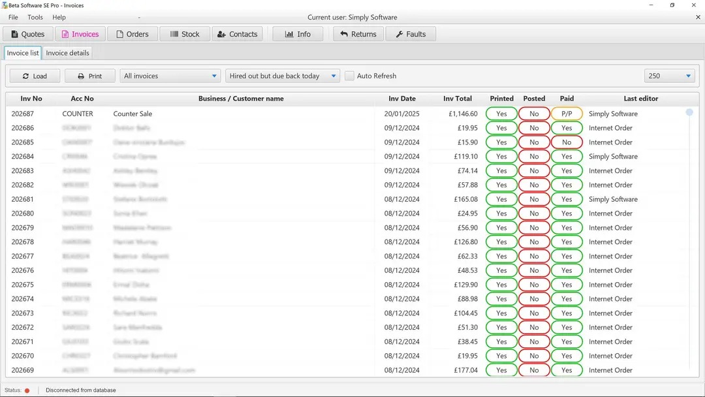Open the Faults module
Screen dimensions: 705x397
[x=411, y=34]
